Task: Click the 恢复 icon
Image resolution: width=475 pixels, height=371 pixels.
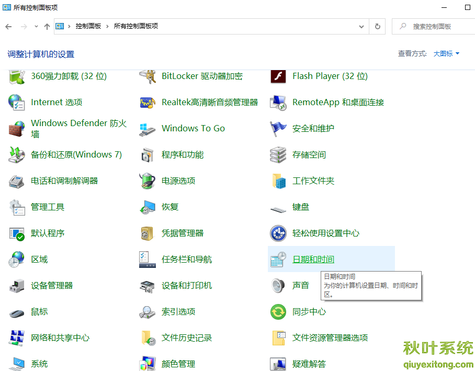Action: pos(148,207)
